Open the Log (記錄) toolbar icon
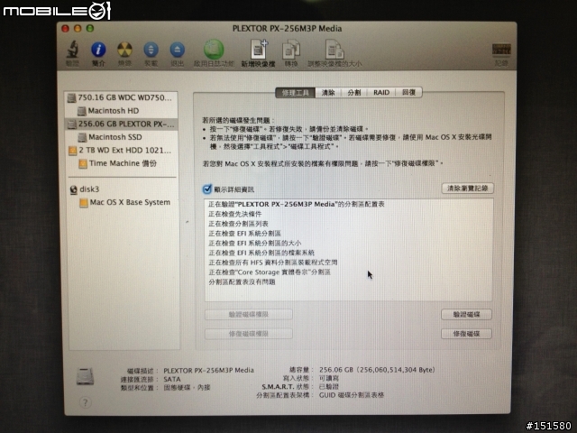Image resolution: width=577 pixels, height=433 pixels. [501, 50]
